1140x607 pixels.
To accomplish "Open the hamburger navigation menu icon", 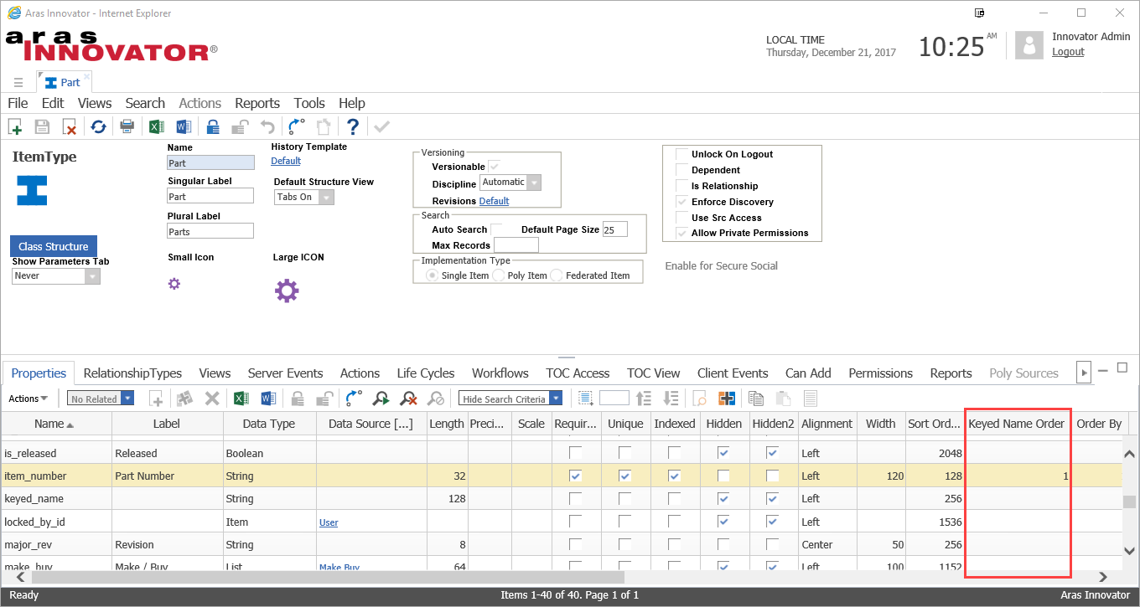I will pos(18,82).
